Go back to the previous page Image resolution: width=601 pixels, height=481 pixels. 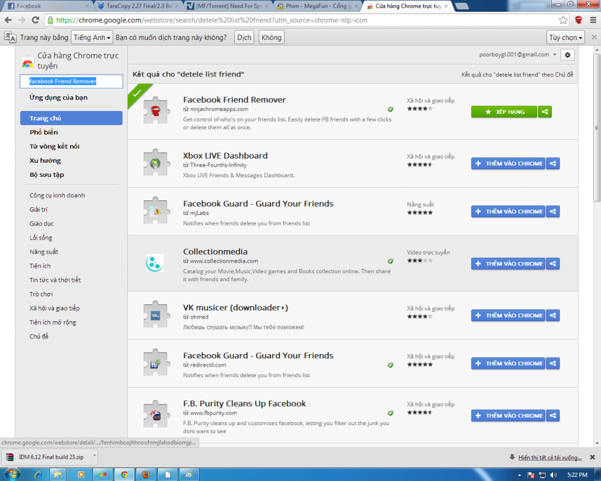8,20
